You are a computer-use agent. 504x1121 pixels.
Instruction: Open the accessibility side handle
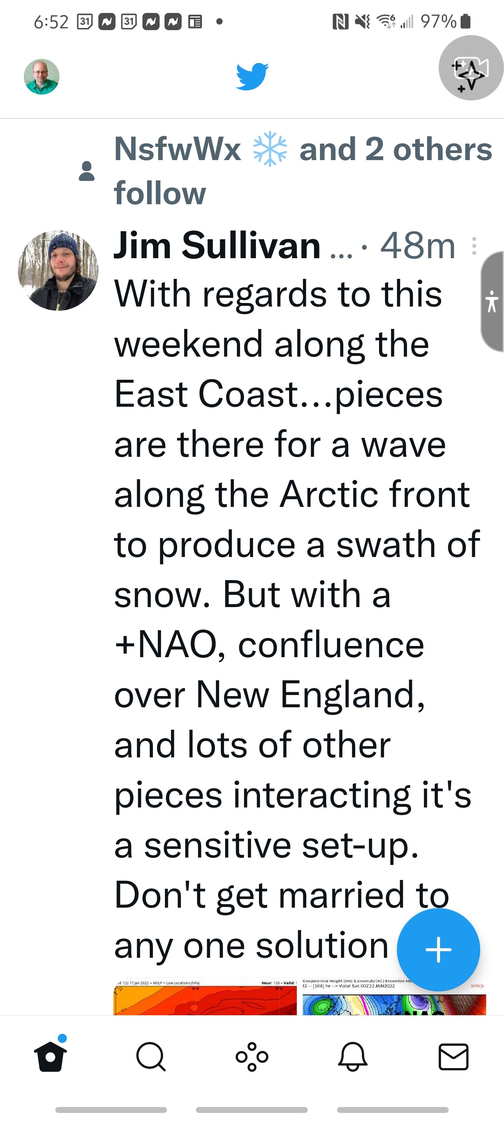coord(492,301)
